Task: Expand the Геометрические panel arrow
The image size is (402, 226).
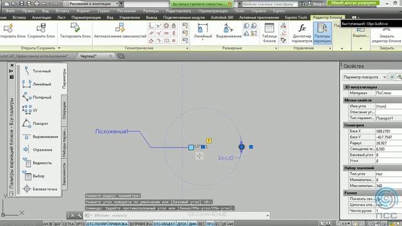Action: (x=187, y=48)
